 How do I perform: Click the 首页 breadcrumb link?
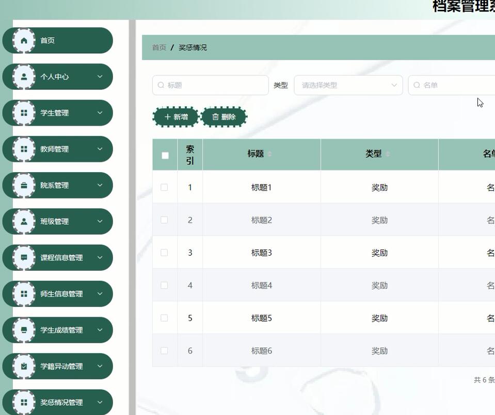coord(158,47)
